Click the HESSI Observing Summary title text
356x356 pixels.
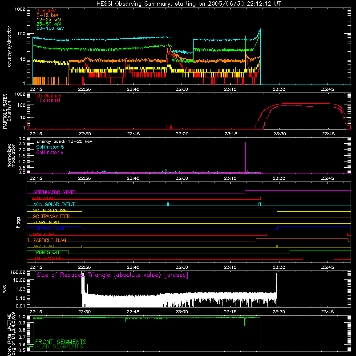189,4
